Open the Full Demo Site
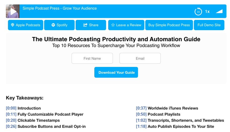The image size is (230, 132). 209,25
